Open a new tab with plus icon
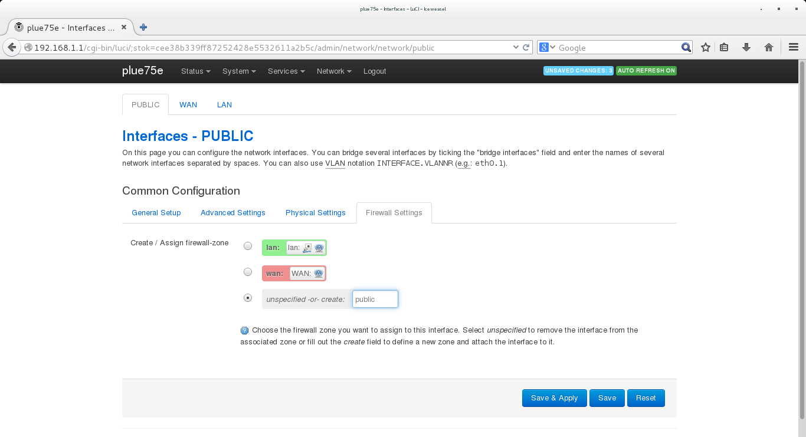 click(143, 27)
